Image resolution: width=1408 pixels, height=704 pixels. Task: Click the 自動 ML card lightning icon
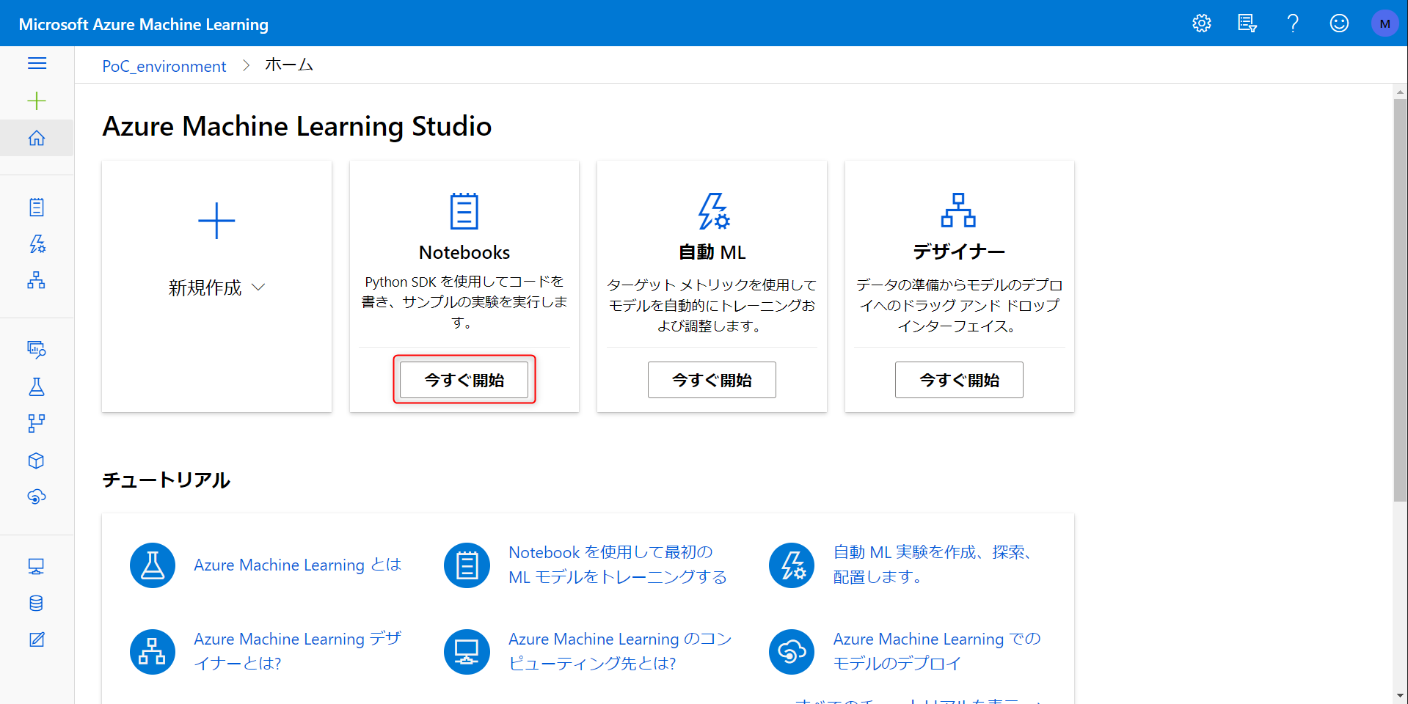713,211
